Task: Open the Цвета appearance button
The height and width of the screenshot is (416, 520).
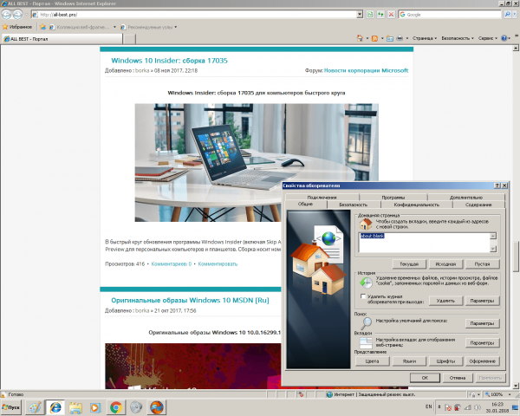Action: pos(372,361)
